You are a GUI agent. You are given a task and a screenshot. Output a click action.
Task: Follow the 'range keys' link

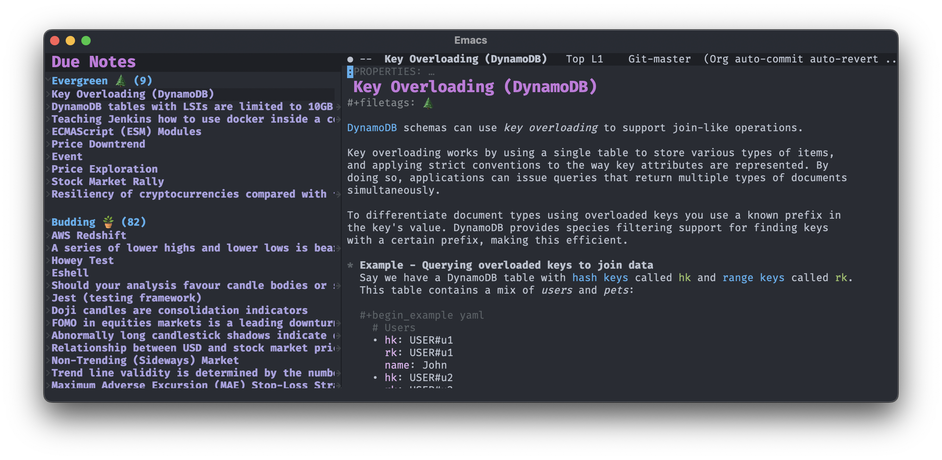pyautogui.click(x=753, y=278)
